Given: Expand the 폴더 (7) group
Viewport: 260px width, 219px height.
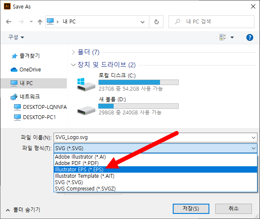Looking at the screenshot, I should click(x=73, y=52).
